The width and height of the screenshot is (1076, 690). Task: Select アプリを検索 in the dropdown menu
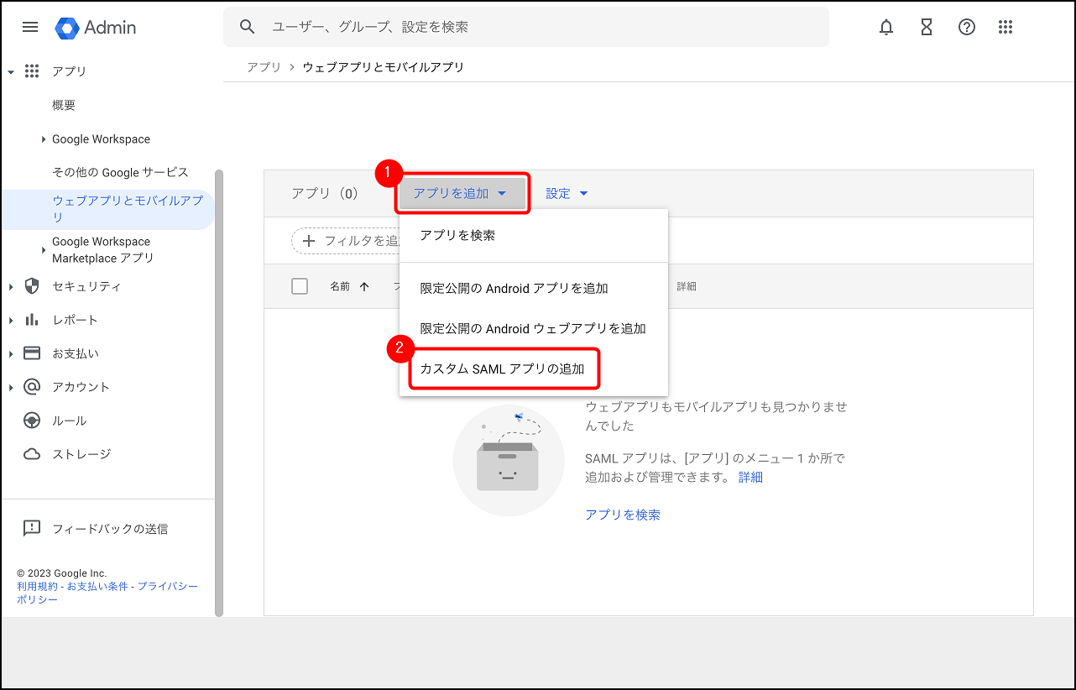[457, 236]
